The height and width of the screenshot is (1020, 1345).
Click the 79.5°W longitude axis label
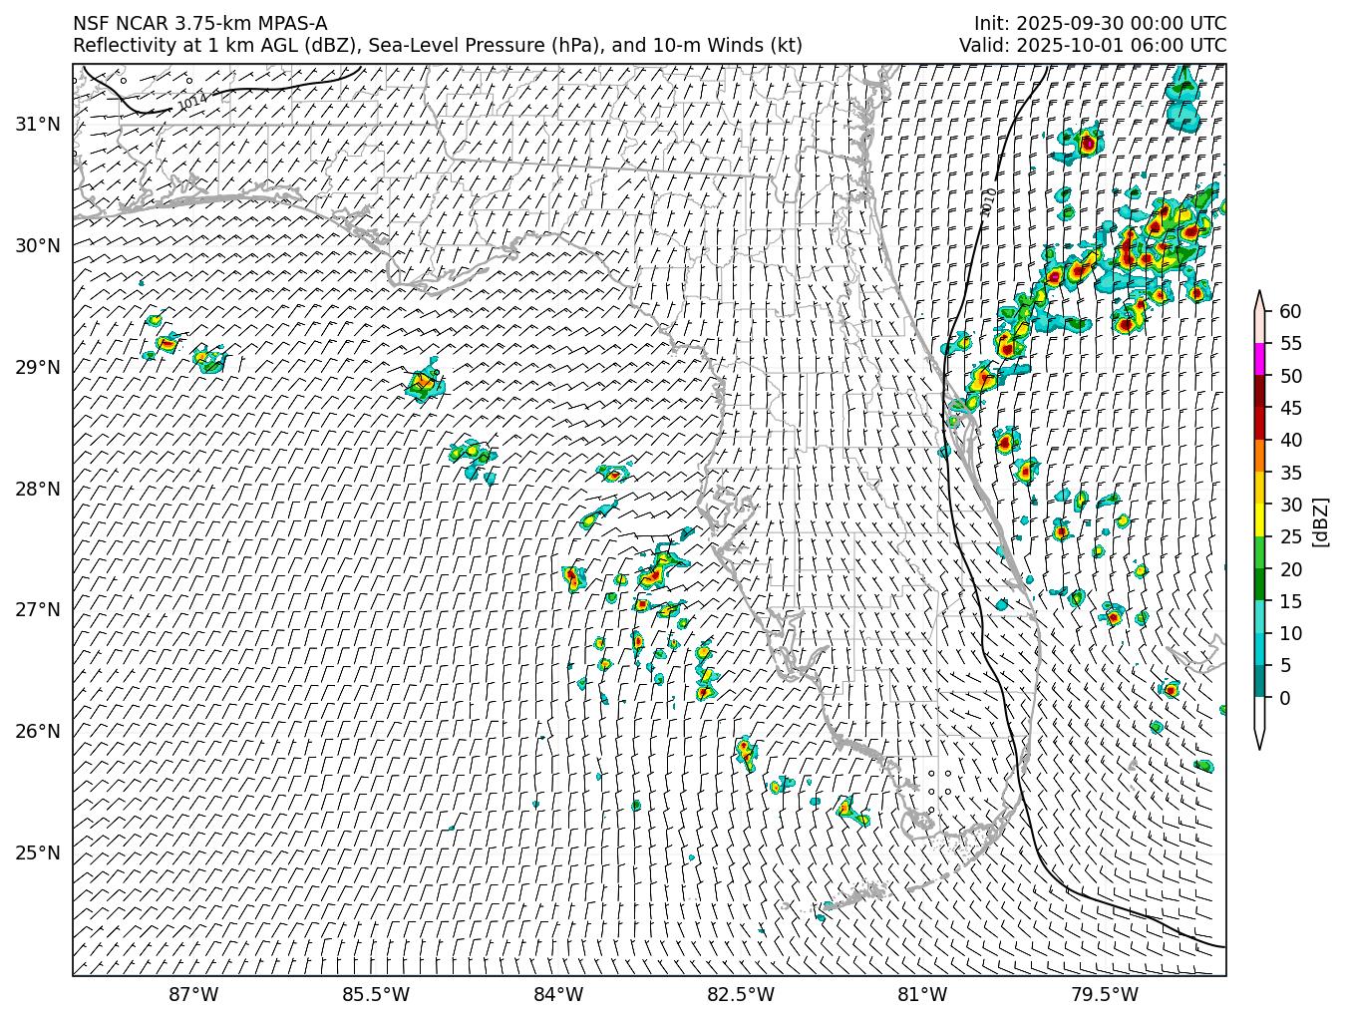(x=1105, y=994)
